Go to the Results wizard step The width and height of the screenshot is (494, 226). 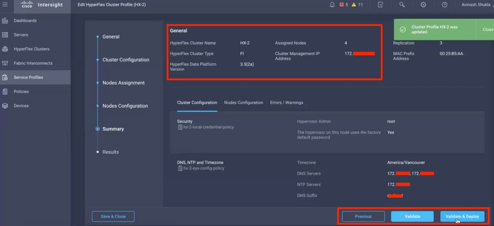click(111, 152)
